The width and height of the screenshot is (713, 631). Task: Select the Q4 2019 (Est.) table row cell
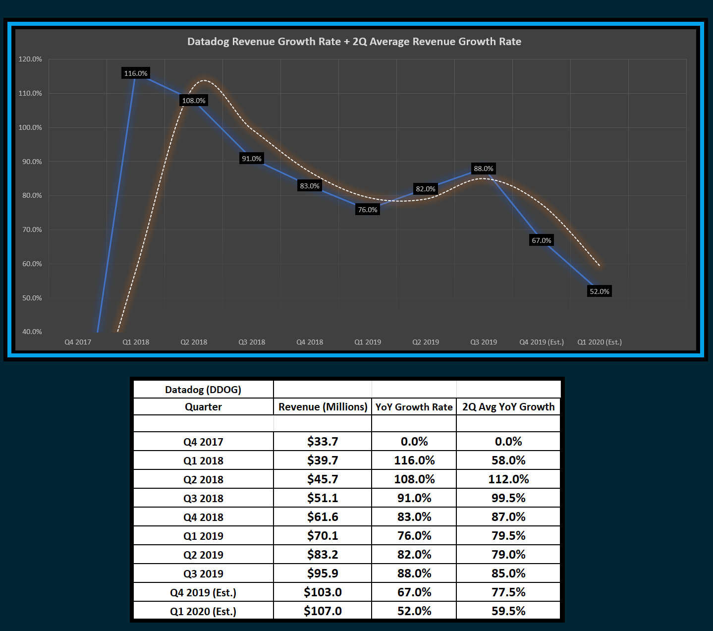(203, 592)
